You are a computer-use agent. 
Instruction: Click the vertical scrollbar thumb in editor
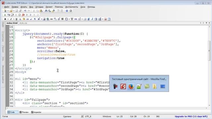pyautogui.click(x=209, y=51)
